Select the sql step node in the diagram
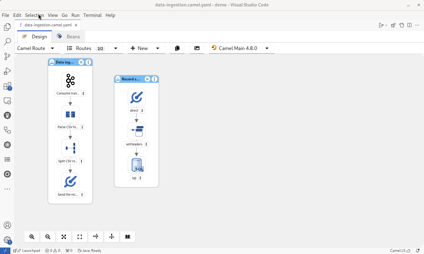Screen dimensions: 424x254 [136, 164]
